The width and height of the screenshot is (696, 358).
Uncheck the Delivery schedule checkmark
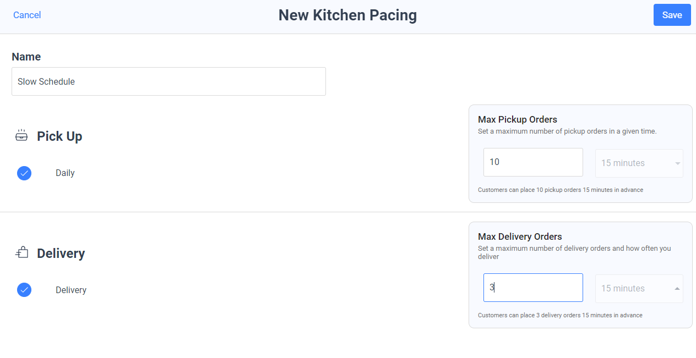tap(24, 290)
